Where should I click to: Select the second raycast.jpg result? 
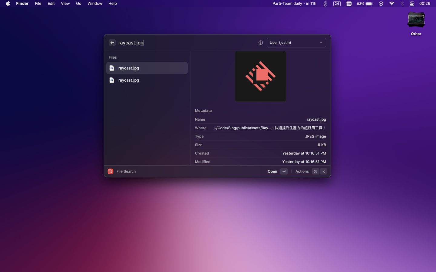coord(147,80)
